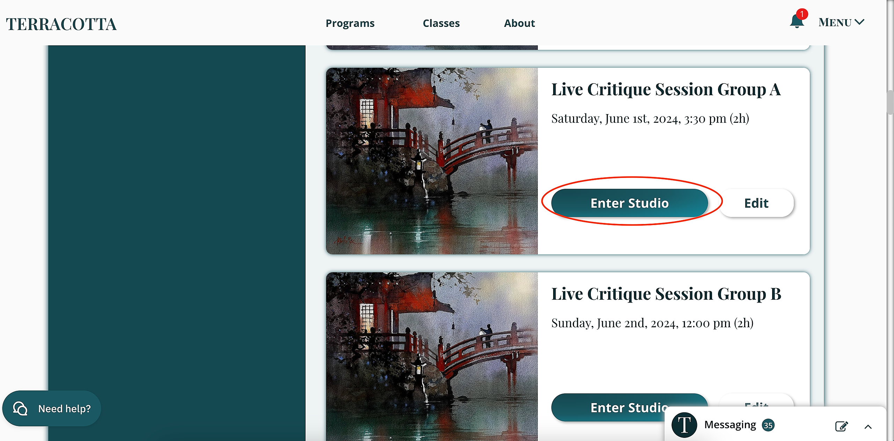Open the About menu item

519,23
